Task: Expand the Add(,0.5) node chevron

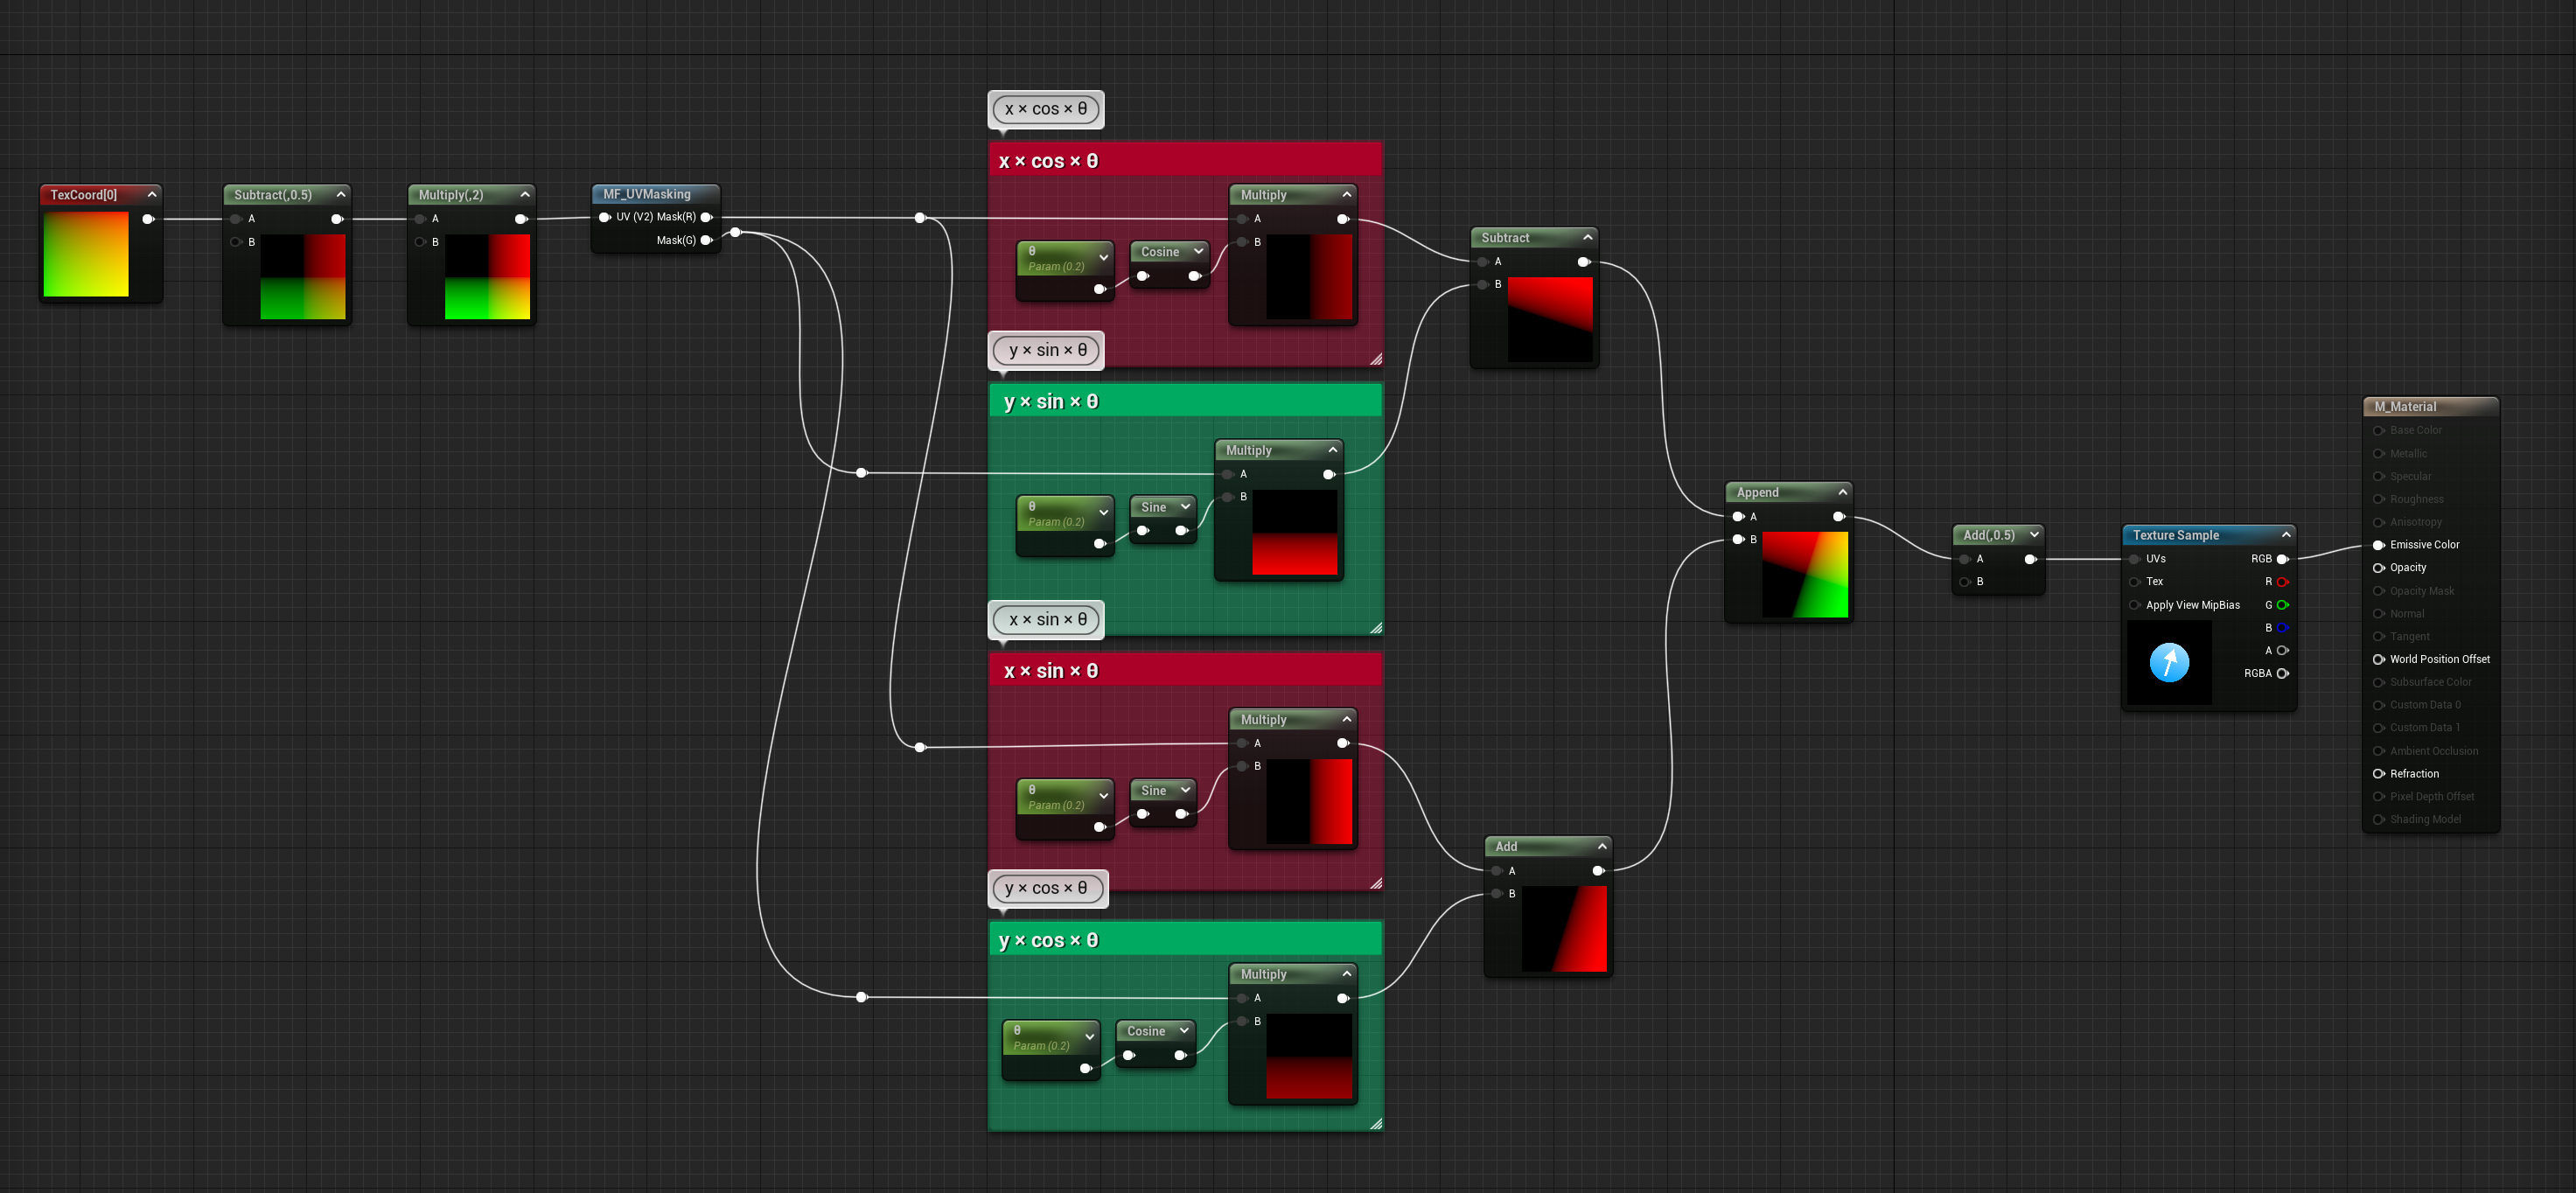Action: 2034,535
